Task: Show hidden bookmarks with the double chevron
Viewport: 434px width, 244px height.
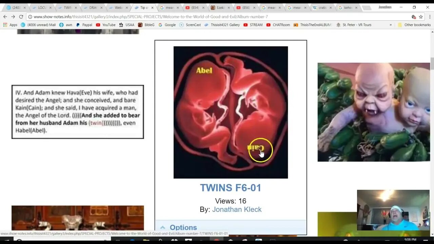Action: coord(391,25)
